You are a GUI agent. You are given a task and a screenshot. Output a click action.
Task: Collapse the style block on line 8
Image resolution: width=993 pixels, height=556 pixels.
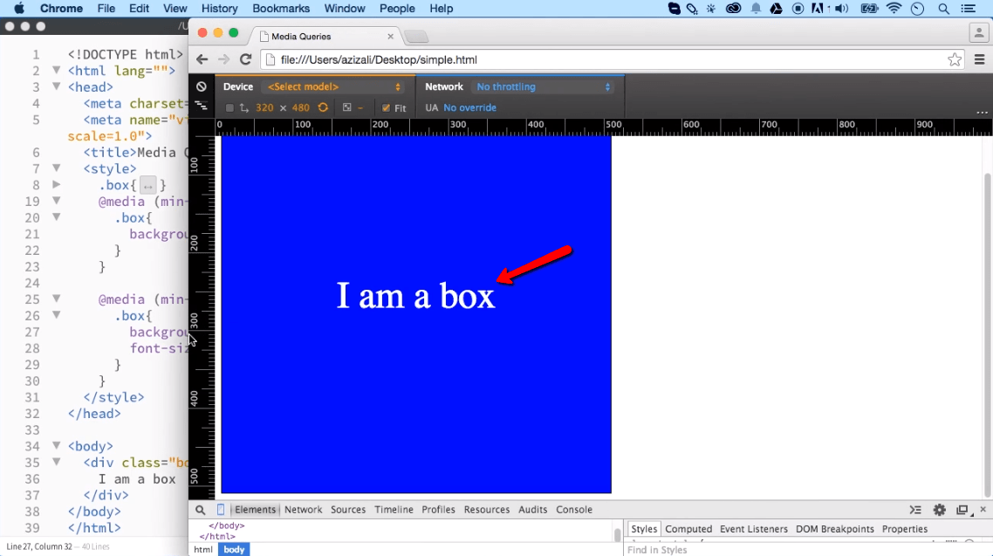56,184
